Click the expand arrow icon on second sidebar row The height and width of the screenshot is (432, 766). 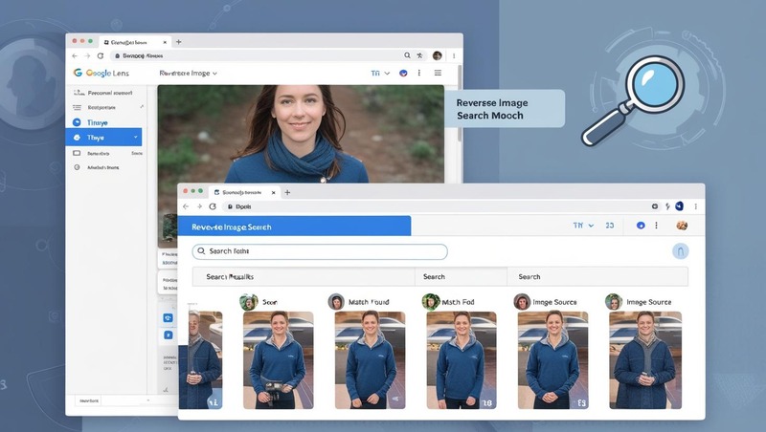point(142,107)
